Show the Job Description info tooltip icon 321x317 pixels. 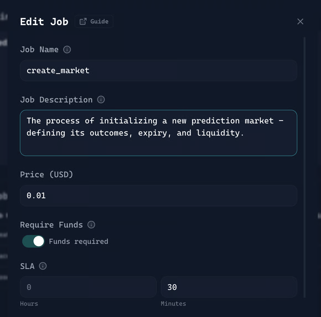[101, 100]
